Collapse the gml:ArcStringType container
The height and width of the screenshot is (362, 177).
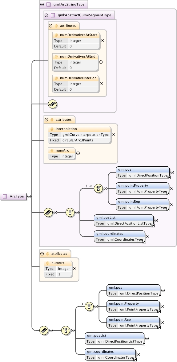point(42,4)
